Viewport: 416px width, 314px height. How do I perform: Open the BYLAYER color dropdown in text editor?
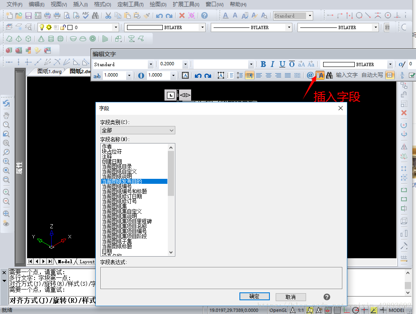click(x=390, y=64)
